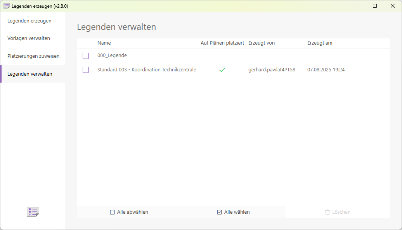The height and width of the screenshot is (230, 402).
Task: Switch to Platzierungen zuweisen
Action: [x=33, y=56]
